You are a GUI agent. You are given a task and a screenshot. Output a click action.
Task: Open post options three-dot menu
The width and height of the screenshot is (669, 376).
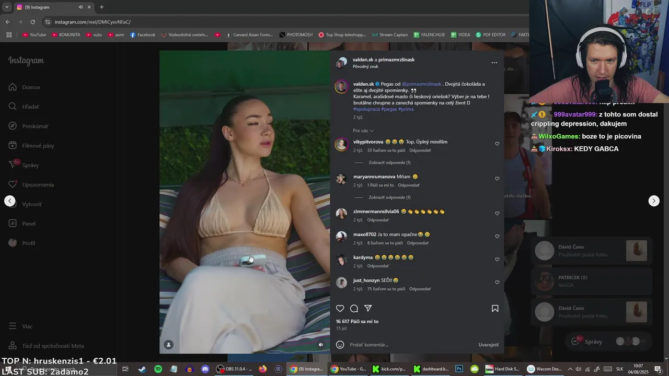coord(494,63)
